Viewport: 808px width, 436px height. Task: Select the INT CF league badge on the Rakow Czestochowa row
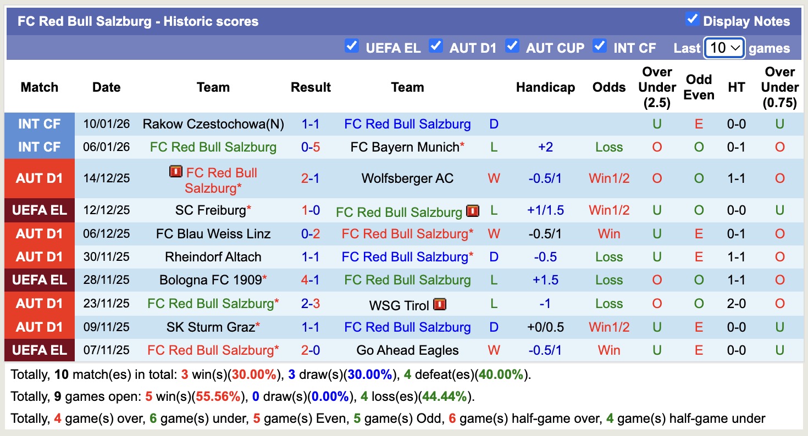point(39,124)
